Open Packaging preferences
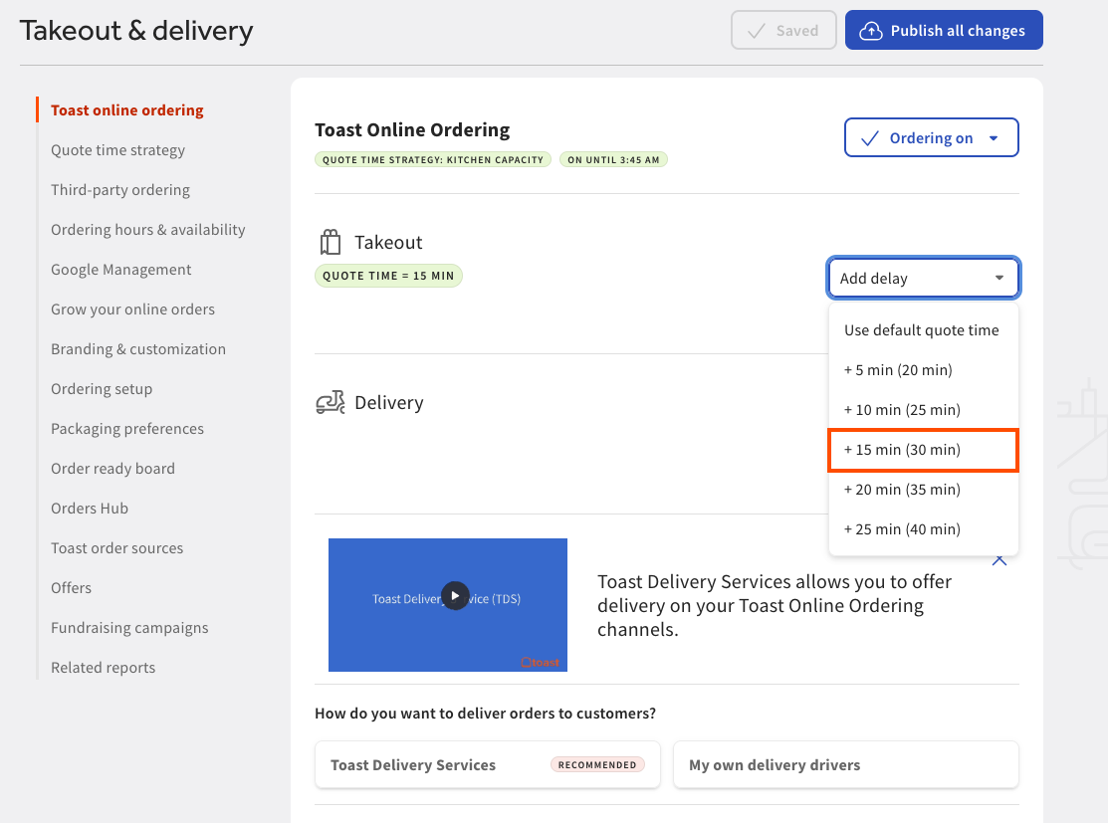This screenshot has height=823, width=1108. [127, 429]
